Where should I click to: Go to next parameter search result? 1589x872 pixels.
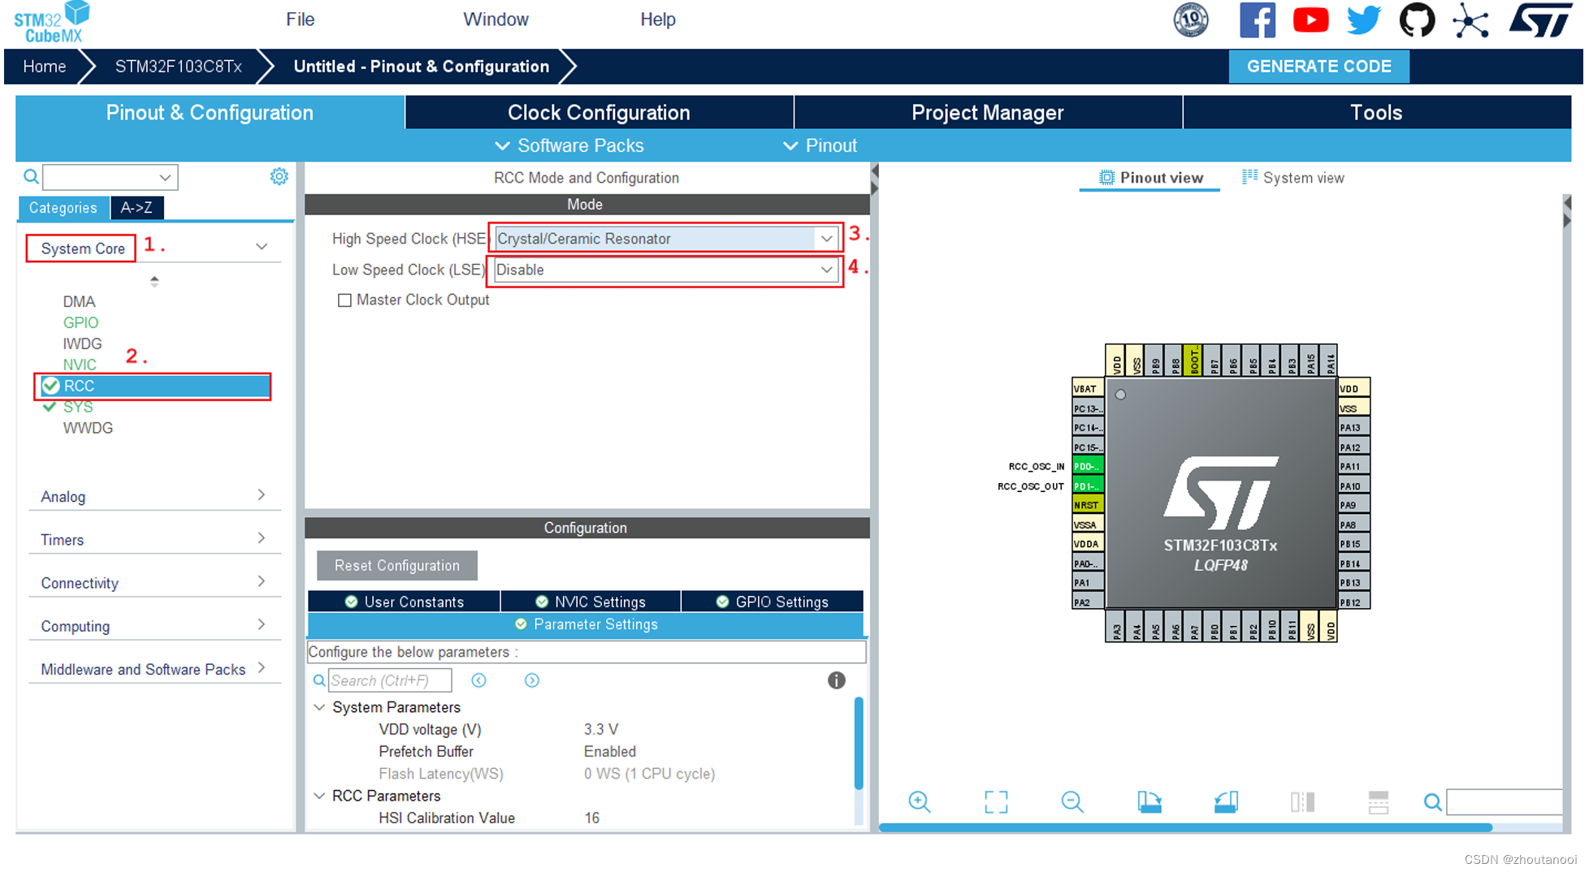point(531,680)
